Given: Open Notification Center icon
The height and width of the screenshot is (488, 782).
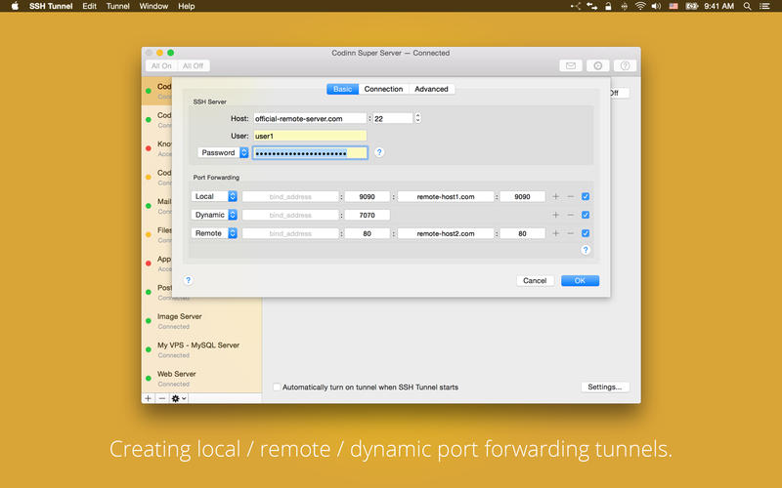Looking at the screenshot, I should (764, 6).
